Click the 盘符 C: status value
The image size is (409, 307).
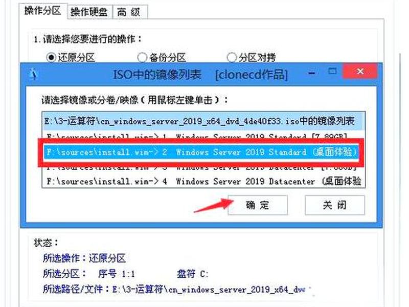click(x=193, y=274)
